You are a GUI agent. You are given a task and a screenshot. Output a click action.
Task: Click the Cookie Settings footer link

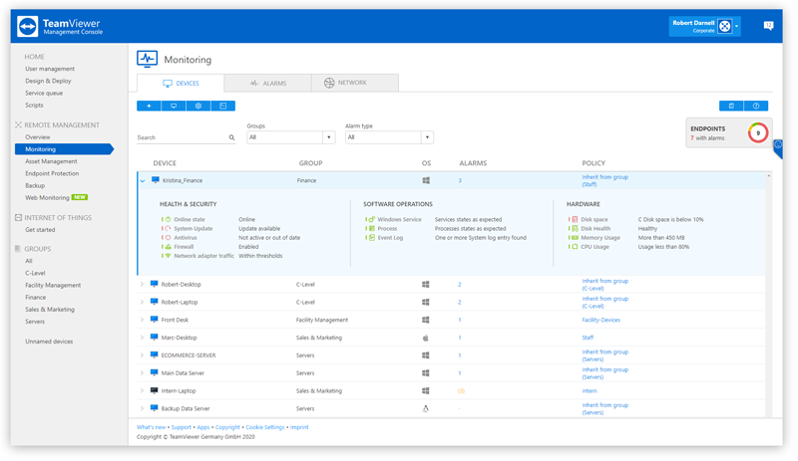point(265,427)
